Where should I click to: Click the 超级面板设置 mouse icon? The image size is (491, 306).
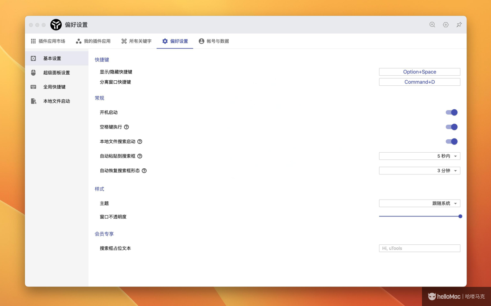[x=33, y=73]
